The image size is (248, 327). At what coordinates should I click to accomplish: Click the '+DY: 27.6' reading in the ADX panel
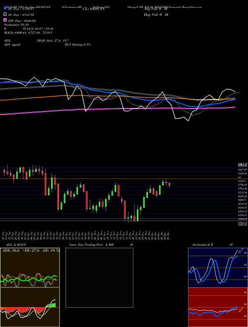point(31,251)
